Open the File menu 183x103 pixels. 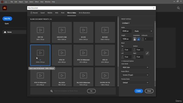(12, 2)
